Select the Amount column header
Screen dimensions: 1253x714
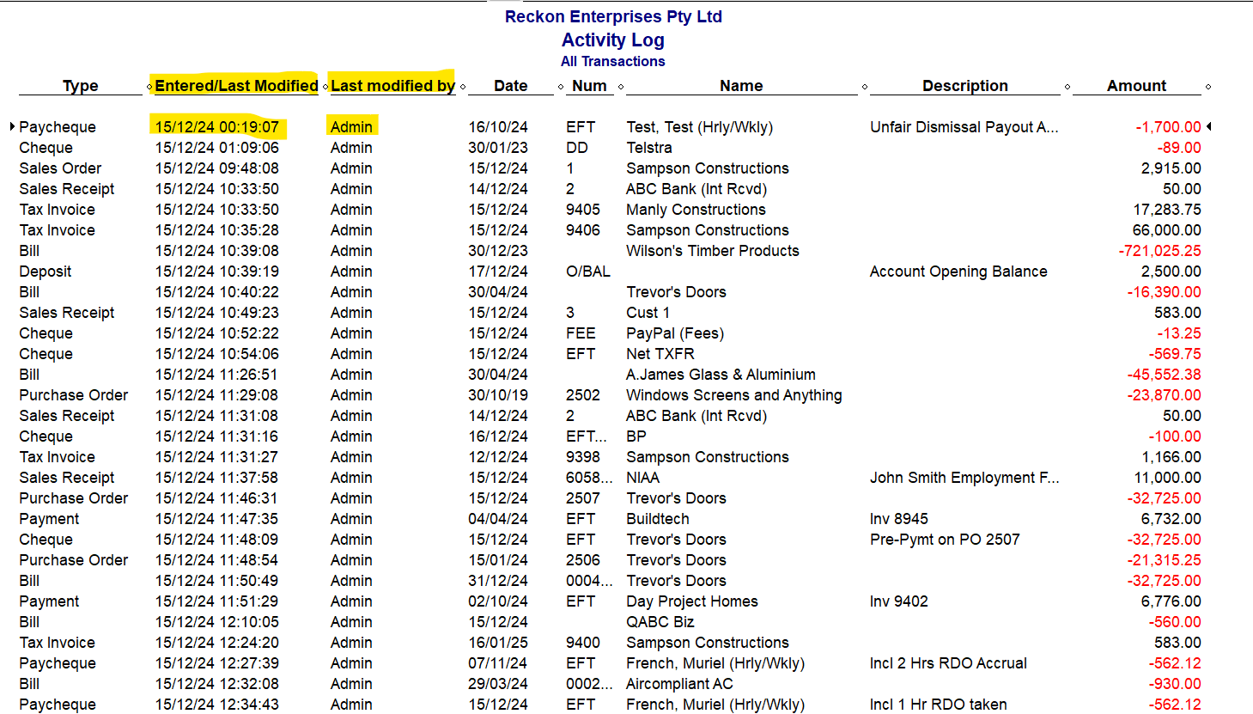click(1136, 86)
